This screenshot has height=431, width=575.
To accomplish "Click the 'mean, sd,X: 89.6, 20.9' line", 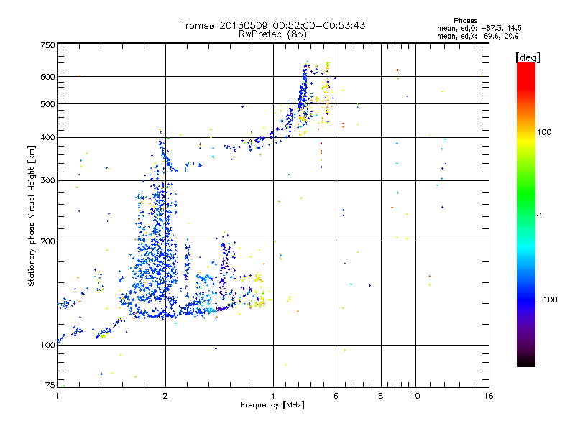I will pyautogui.click(x=477, y=36).
